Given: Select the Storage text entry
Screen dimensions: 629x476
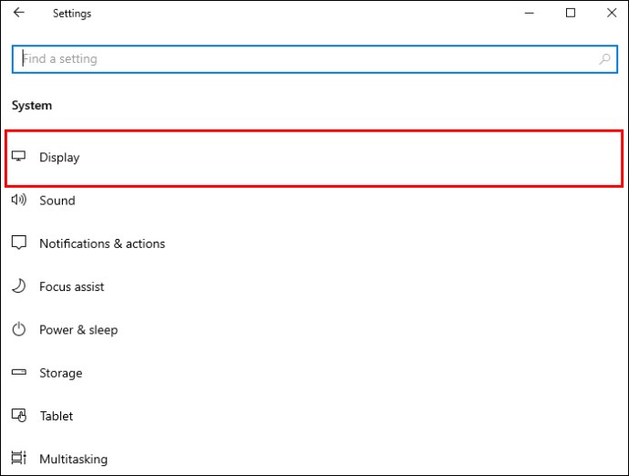Looking at the screenshot, I should pyautogui.click(x=60, y=373).
